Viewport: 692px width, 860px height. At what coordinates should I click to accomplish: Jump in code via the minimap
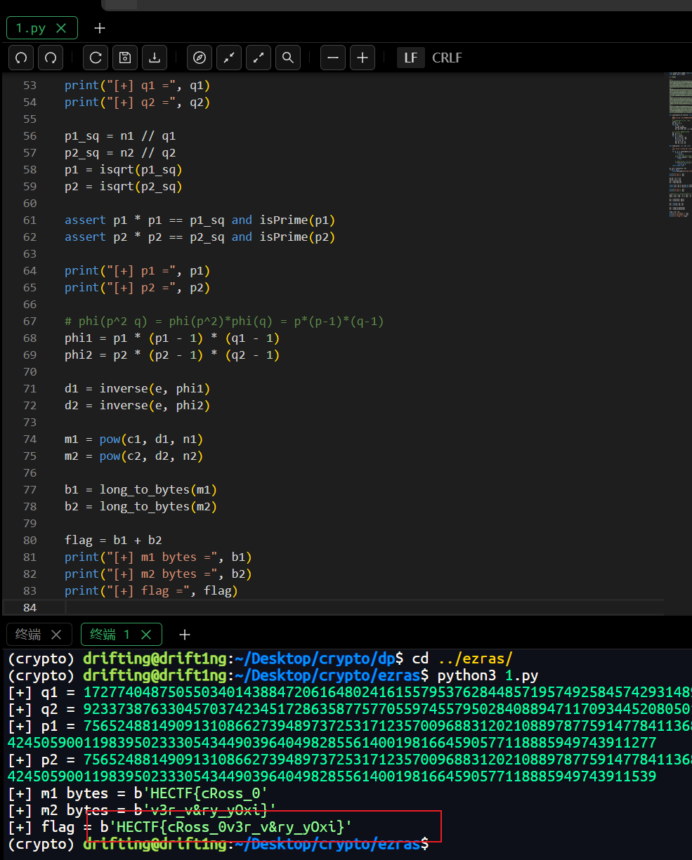pyautogui.click(x=679, y=140)
